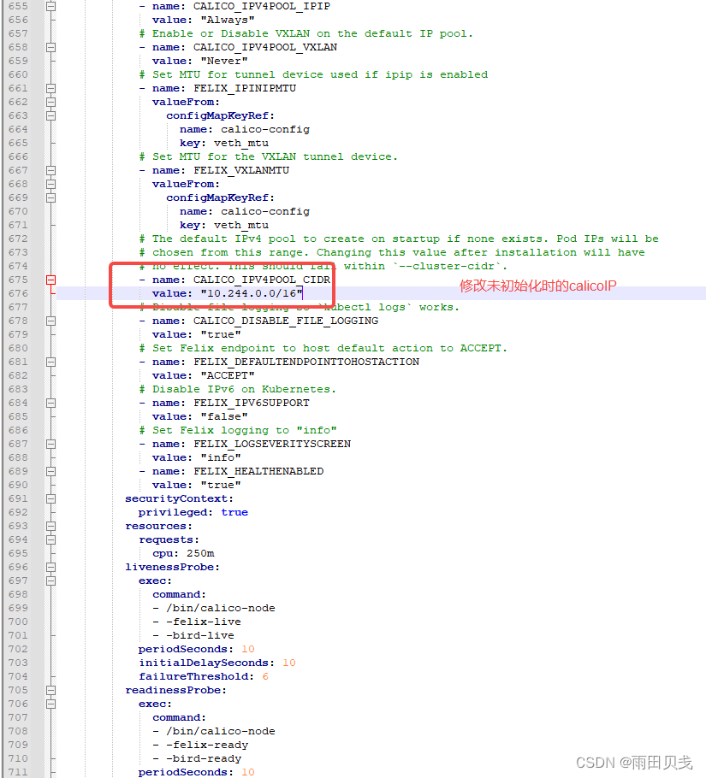Collapse the FELIX_DEFAULTENDPOINTTOHOSTACTION fold at 681

(x=50, y=362)
